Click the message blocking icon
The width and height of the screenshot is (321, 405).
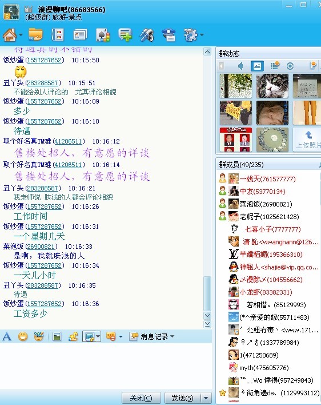(111, 336)
